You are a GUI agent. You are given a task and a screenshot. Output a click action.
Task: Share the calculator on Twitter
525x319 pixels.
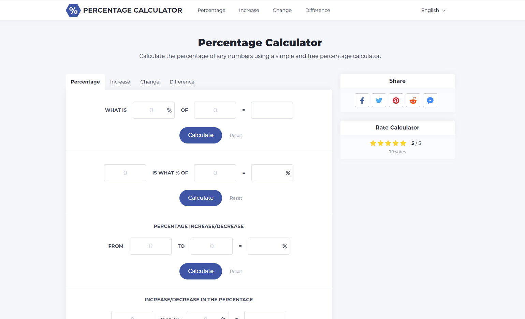point(379,100)
